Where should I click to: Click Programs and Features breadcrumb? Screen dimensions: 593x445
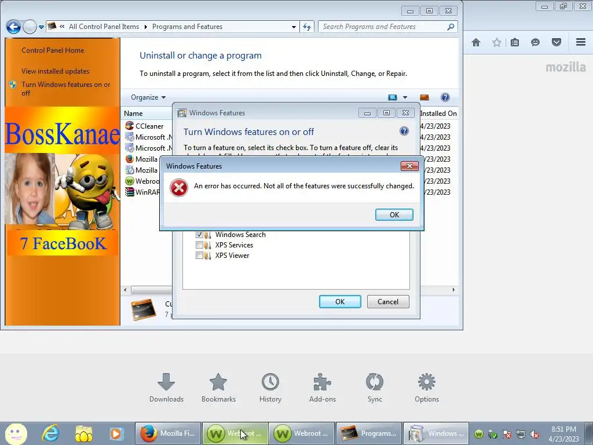point(187,27)
